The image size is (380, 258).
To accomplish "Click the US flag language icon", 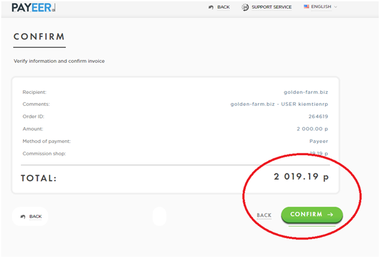I will point(307,7).
